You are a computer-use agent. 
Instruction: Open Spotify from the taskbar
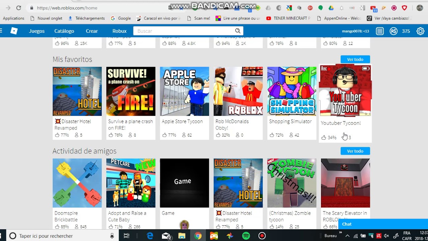click(x=246, y=236)
